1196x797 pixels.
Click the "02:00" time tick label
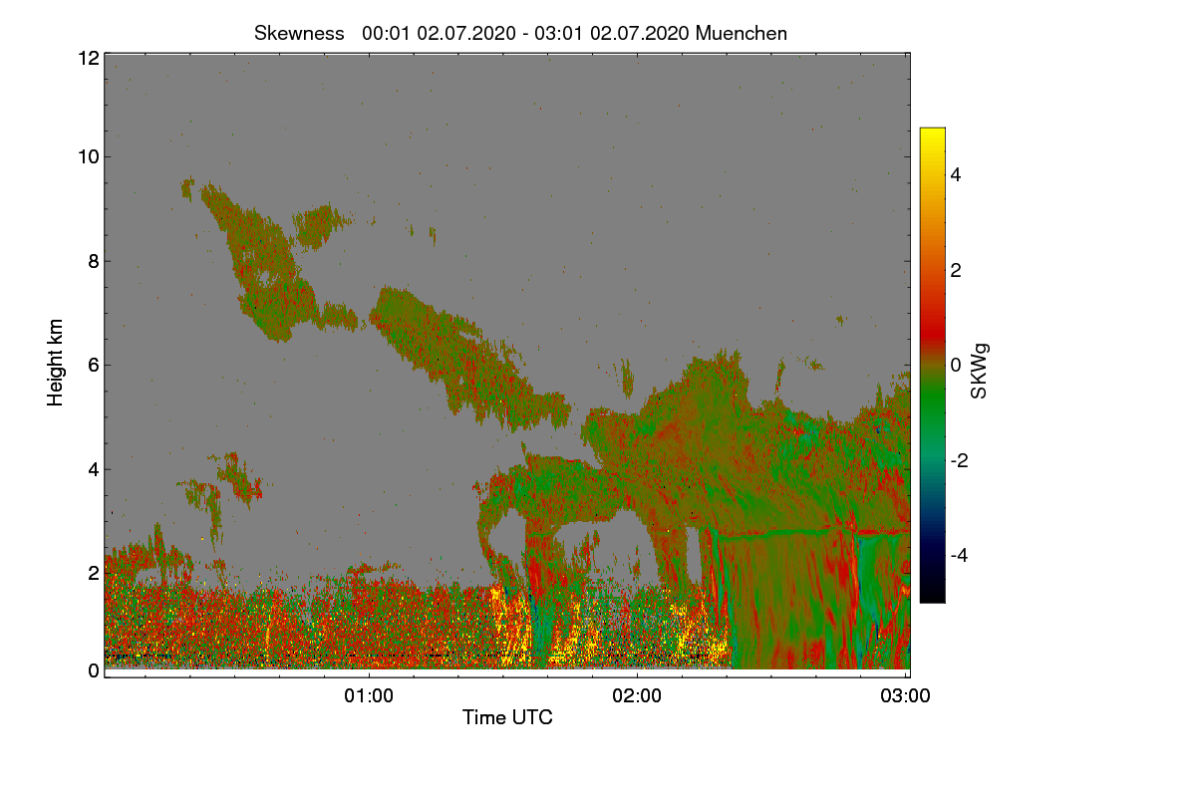point(637,695)
